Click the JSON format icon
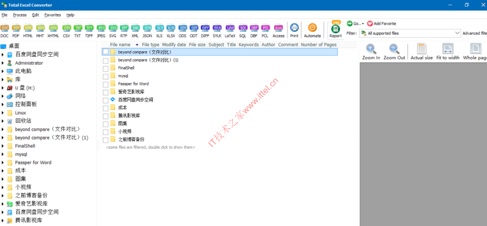Image resolution: width=487 pixels, height=226 pixels. coord(147,28)
